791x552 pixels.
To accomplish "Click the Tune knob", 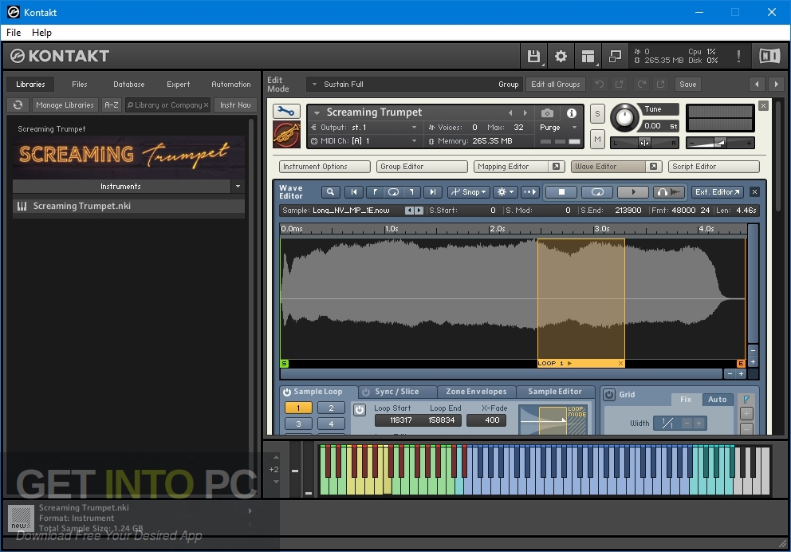I will coord(624,117).
